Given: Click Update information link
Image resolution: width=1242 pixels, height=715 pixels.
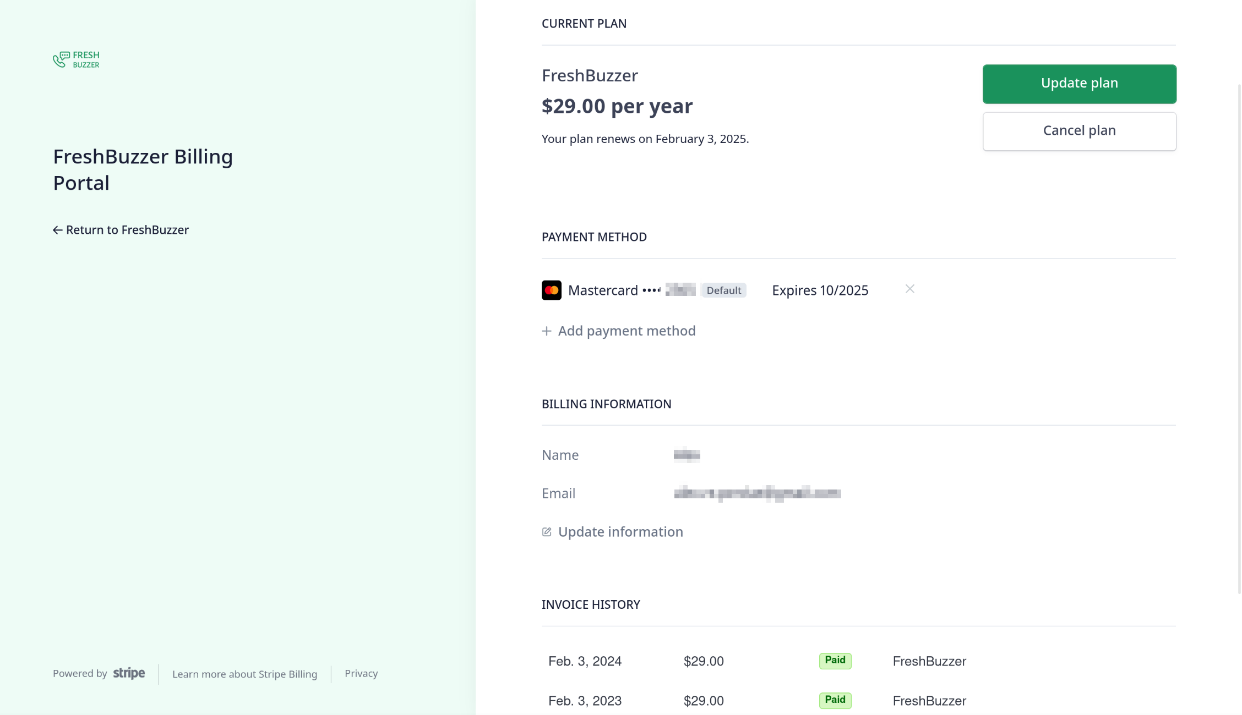Looking at the screenshot, I should (620, 532).
